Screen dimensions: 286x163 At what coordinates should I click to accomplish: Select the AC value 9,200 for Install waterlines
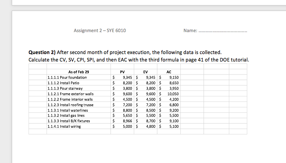[x=174, y=110]
